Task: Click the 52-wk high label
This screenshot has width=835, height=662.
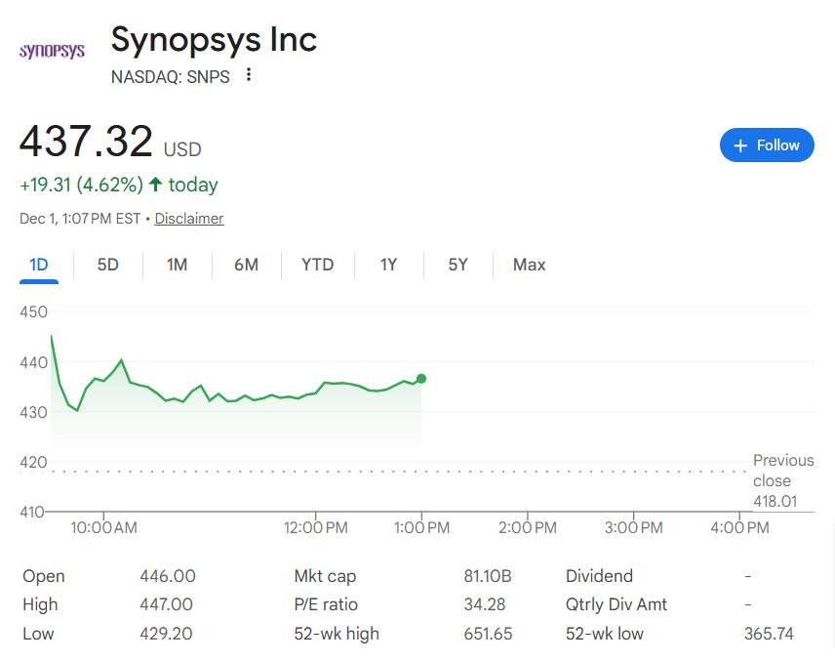Action: click(336, 634)
